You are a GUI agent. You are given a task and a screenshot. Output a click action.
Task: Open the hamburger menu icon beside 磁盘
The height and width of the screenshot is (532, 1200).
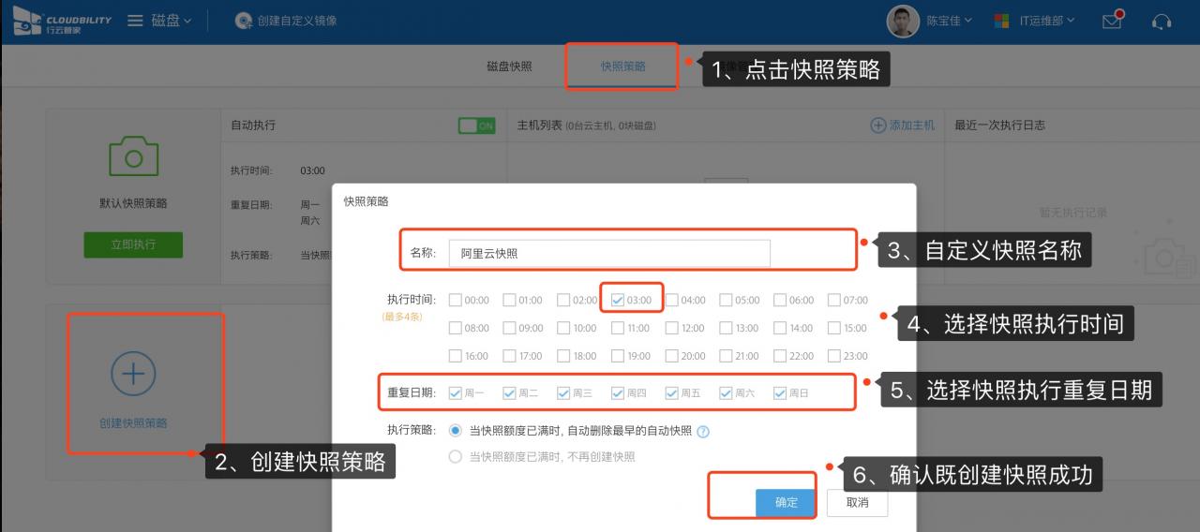click(x=135, y=21)
